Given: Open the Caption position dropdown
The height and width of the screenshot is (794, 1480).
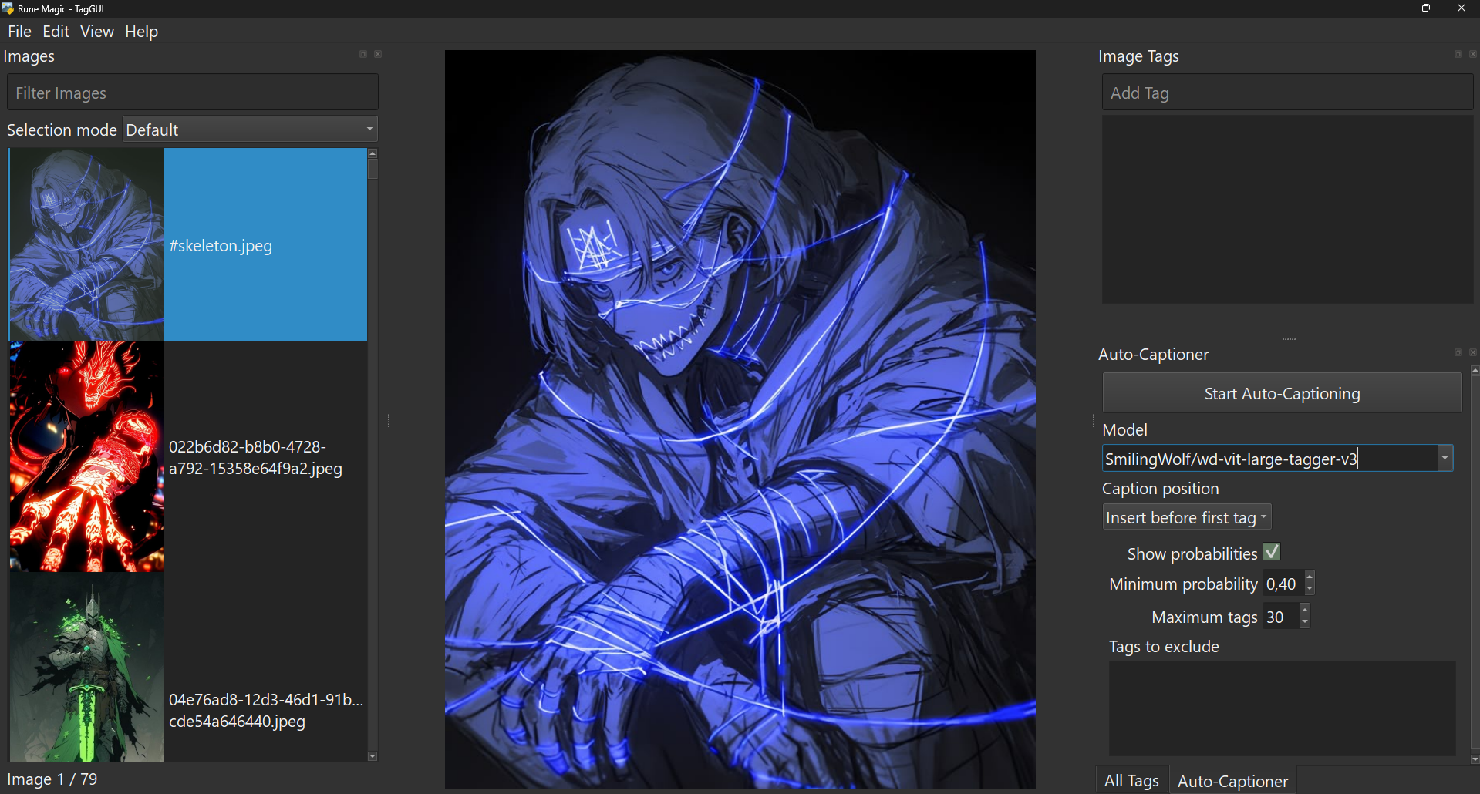Looking at the screenshot, I should pyautogui.click(x=1186, y=517).
